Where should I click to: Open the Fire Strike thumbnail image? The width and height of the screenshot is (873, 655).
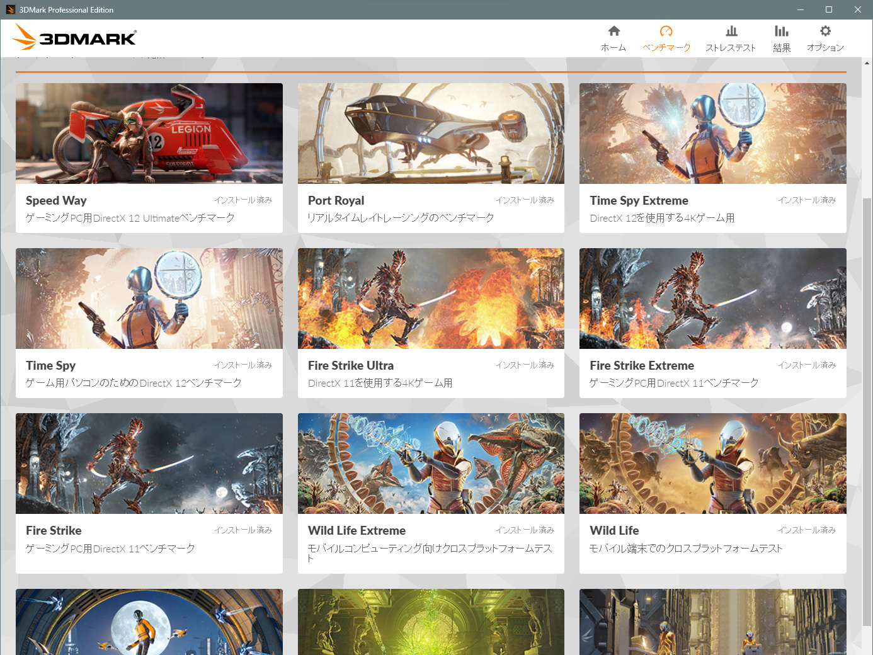tap(149, 464)
